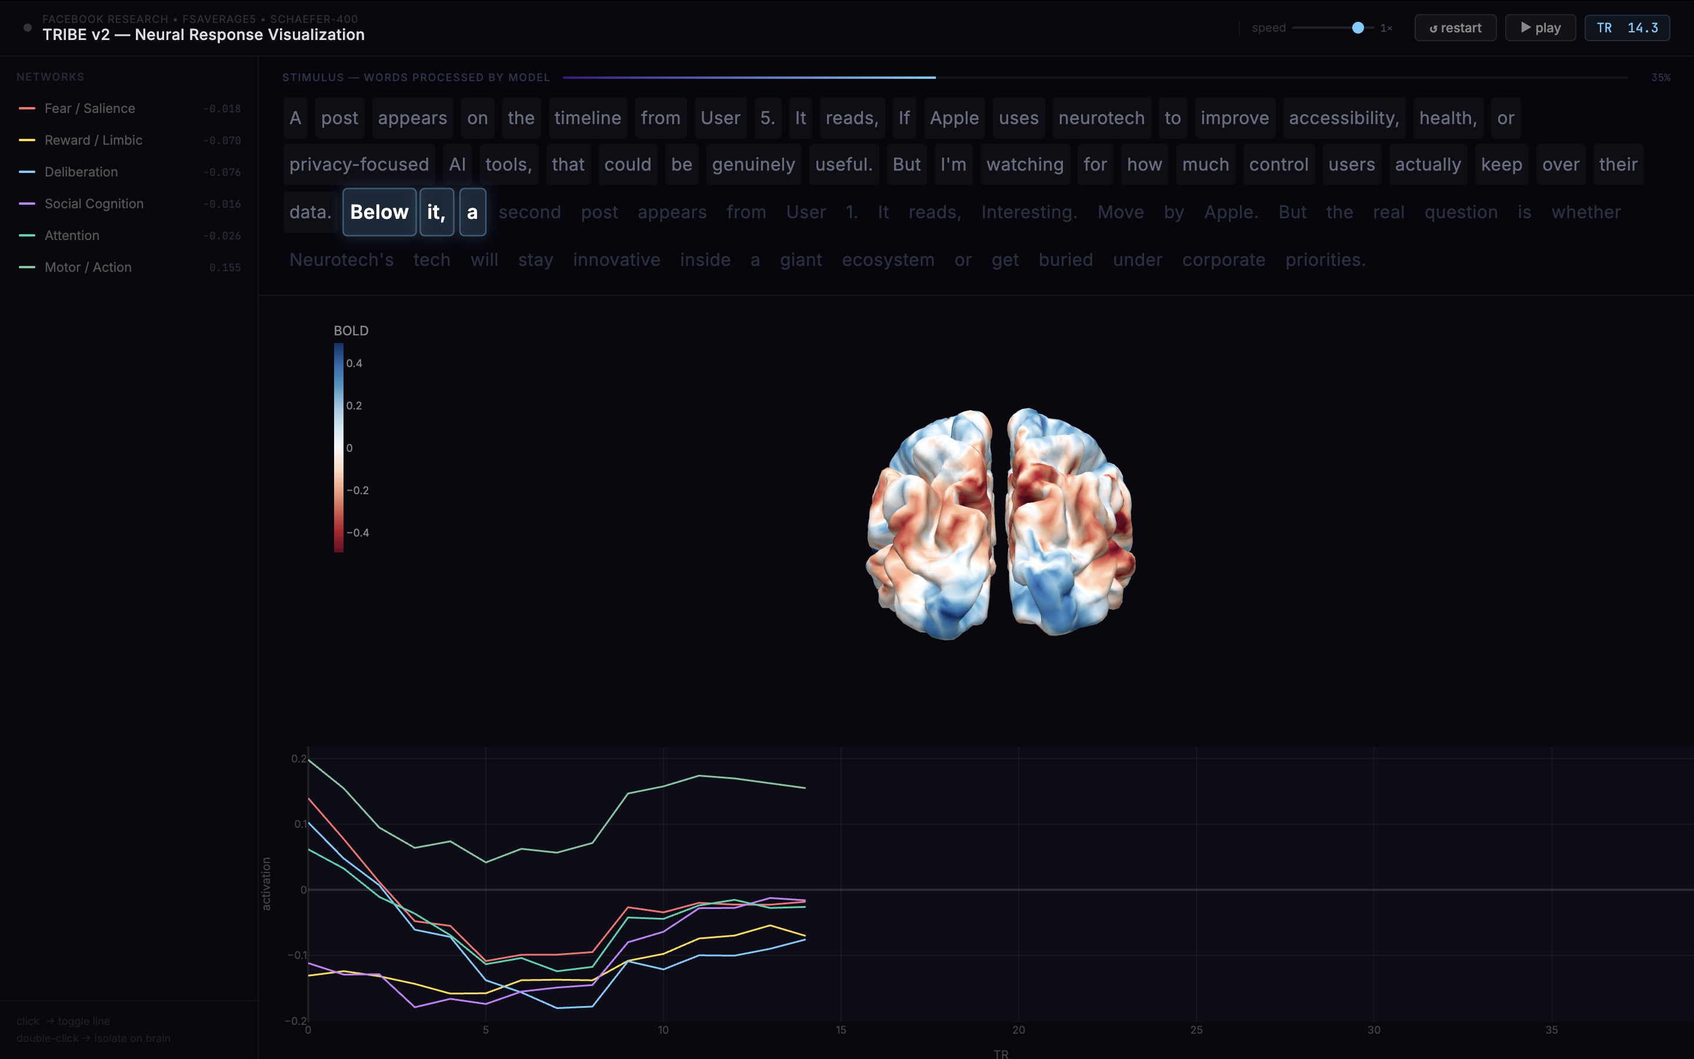
Task: Toggle the Attention network line
Action: point(72,235)
